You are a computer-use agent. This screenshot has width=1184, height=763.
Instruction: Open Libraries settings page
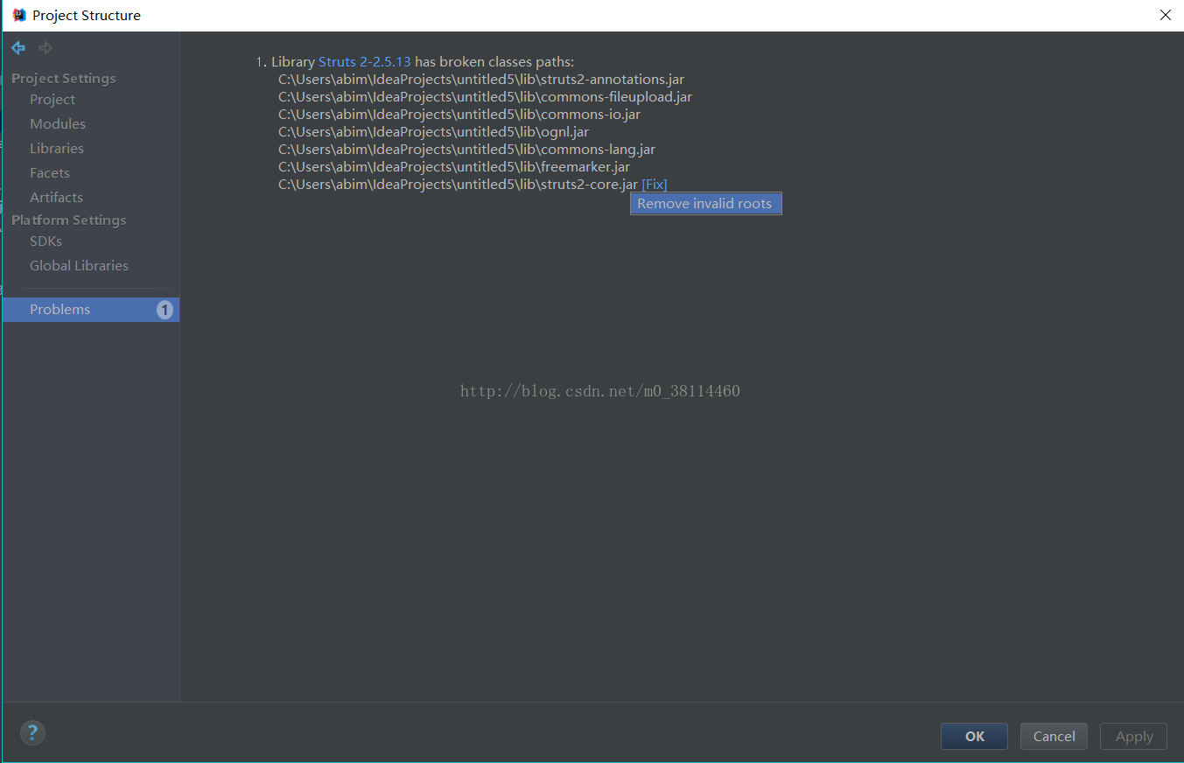click(57, 149)
